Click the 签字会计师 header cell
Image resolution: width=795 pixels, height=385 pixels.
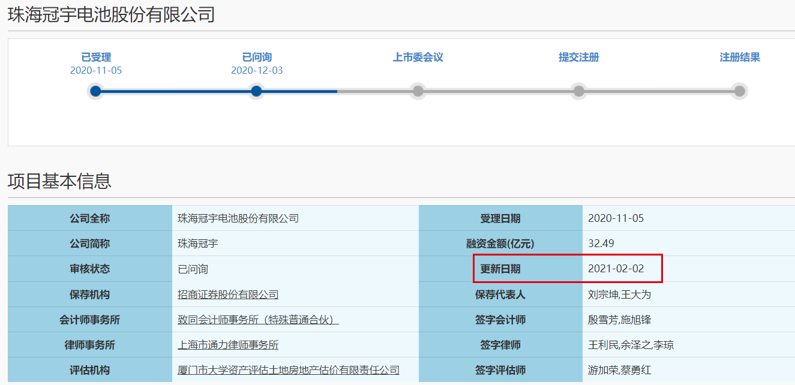click(500, 320)
